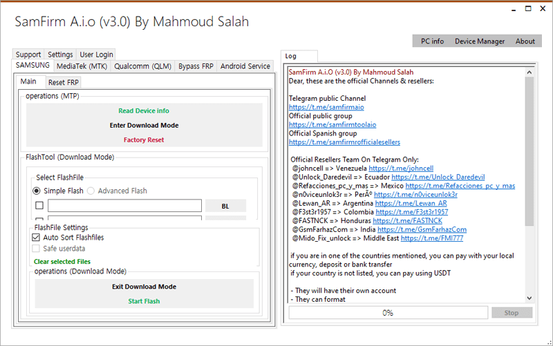Open the t.me/samfirmaio link

point(326,107)
